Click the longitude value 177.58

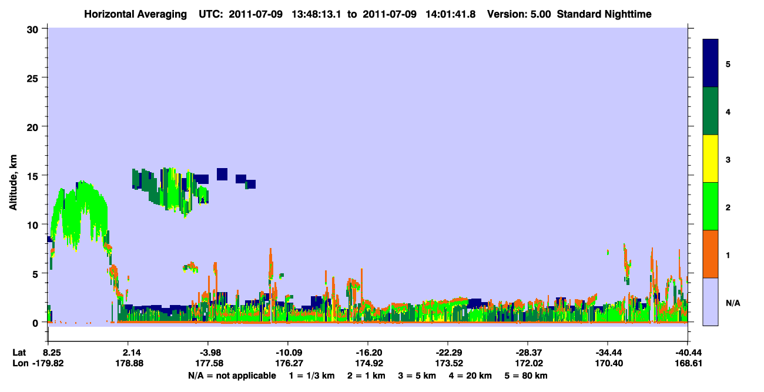coord(207,364)
